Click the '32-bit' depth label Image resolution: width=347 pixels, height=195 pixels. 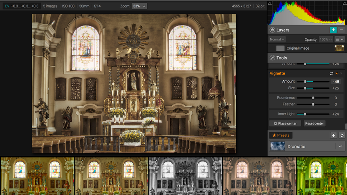coord(260,6)
